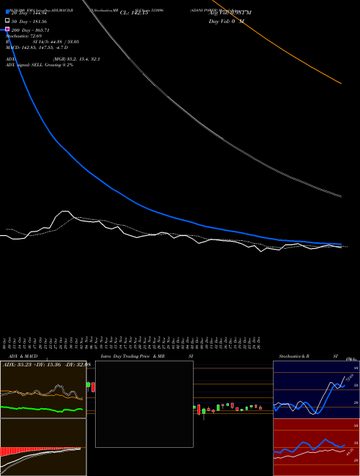This screenshot has height=476, width=360.
Task: Click 'ADX signal: SELL Growing @ 2%' text
Action: click(40, 65)
